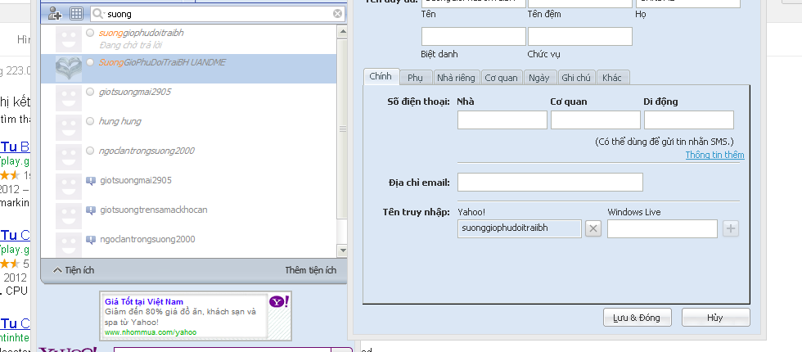The height and width of the screenshot is (352, 802).
Task: Click Lưu & Đóng button
Action: [638, 318]
